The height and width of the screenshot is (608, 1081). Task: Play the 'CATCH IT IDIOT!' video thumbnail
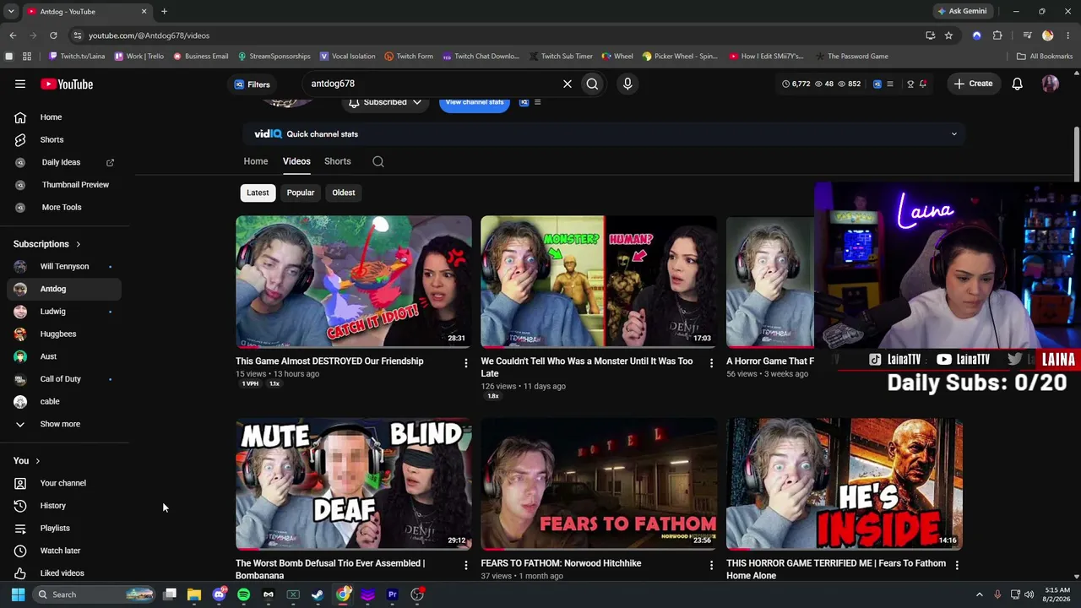pyautogui.click(x=354, y=281)
